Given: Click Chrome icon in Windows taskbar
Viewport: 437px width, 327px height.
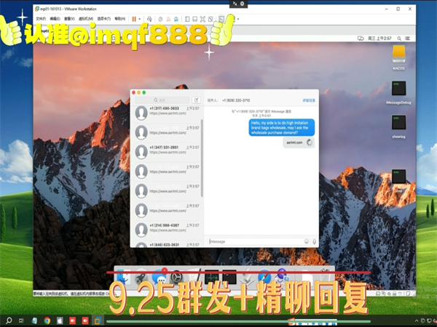Looking at the screenshot, I should pos(46,320).
